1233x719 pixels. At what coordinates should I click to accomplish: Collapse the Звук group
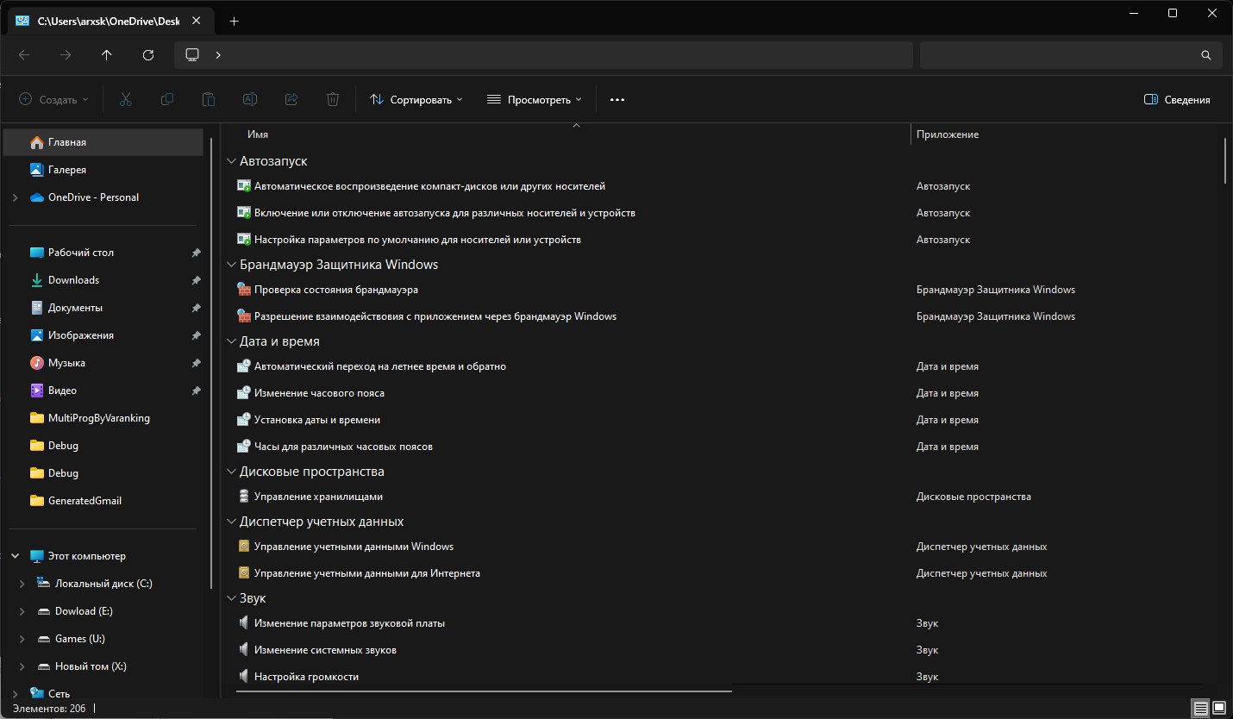[x=231, y=598]
